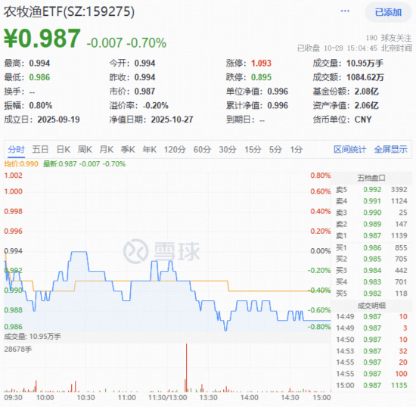The width and height of the screenshot is (416, 407).
Task: Select the 卖1 0.987 order row
Action: coord(371,235)
